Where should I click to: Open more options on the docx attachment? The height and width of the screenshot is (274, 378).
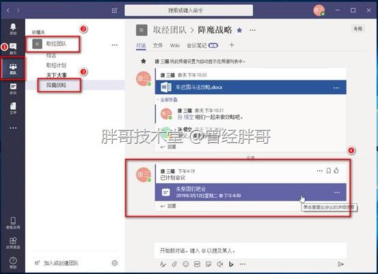[336, 88]
